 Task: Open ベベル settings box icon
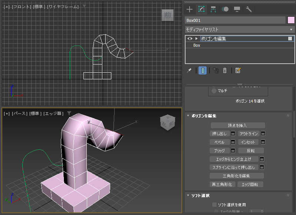point(233,142)
